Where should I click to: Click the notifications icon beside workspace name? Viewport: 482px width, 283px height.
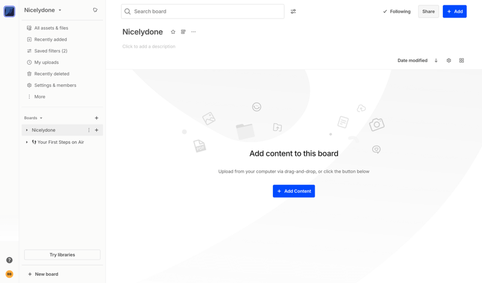pos(95,10)
